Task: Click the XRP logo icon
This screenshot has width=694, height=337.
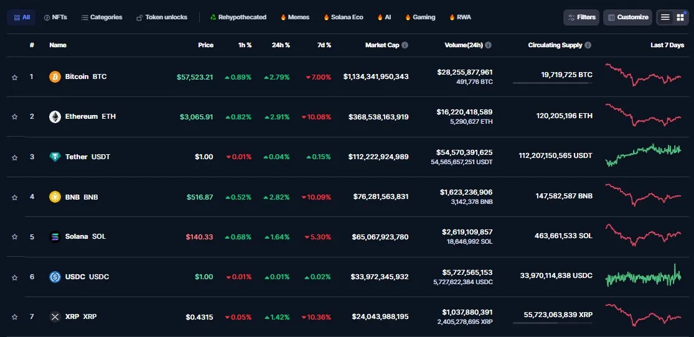Action: [55, 317]
